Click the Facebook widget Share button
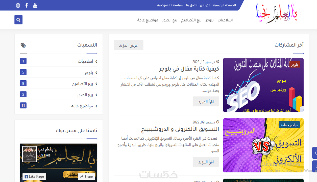 [x=86, y=176]
